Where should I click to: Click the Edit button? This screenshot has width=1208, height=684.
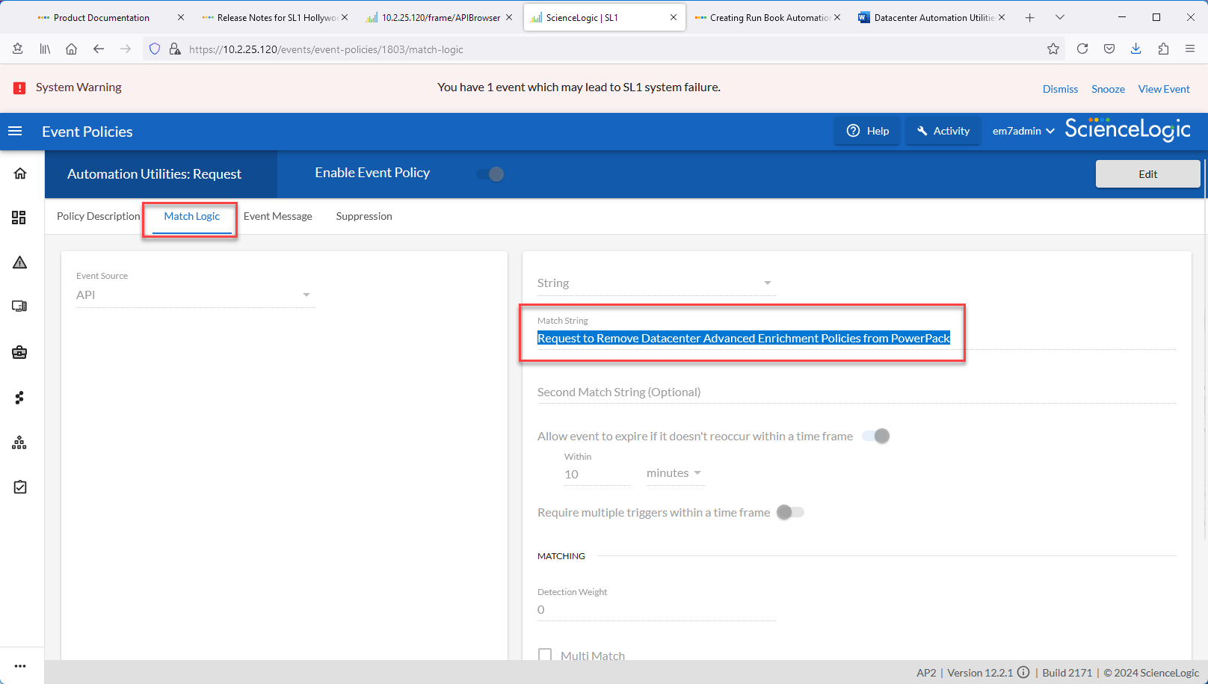click(1147, 174)
